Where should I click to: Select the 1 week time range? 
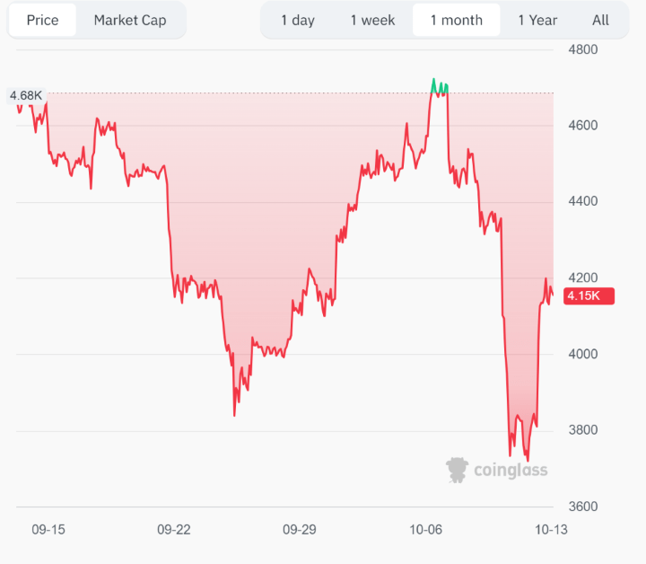pos(372,20)
